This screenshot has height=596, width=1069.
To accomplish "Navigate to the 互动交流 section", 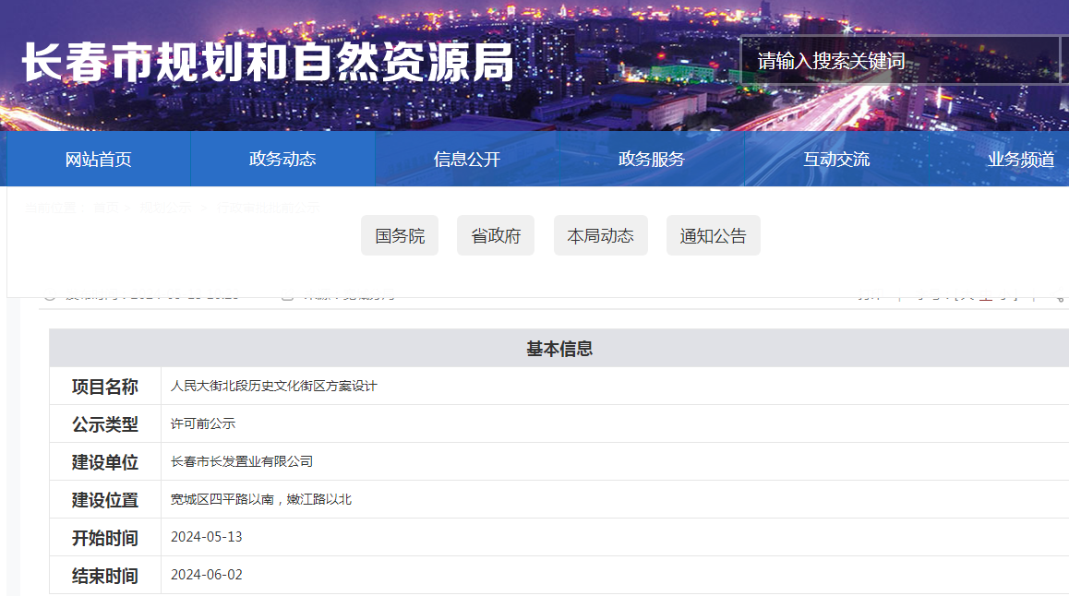I will pos(836,159).
